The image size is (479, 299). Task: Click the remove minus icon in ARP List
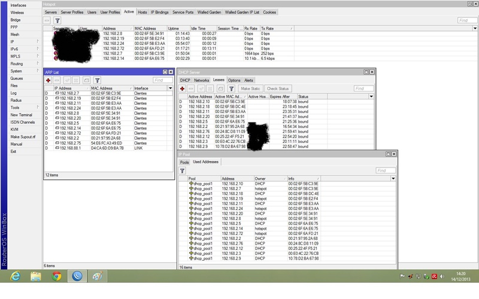click(57, 80)
